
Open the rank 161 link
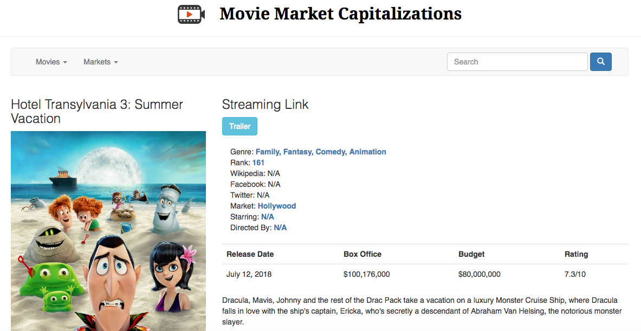(x=258, y=163)
